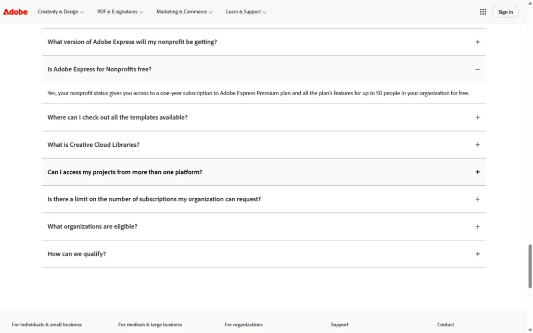Open the PDF & E-signatures menu
The width and height of the screenshot is (533, 333).
pos(120,11)
